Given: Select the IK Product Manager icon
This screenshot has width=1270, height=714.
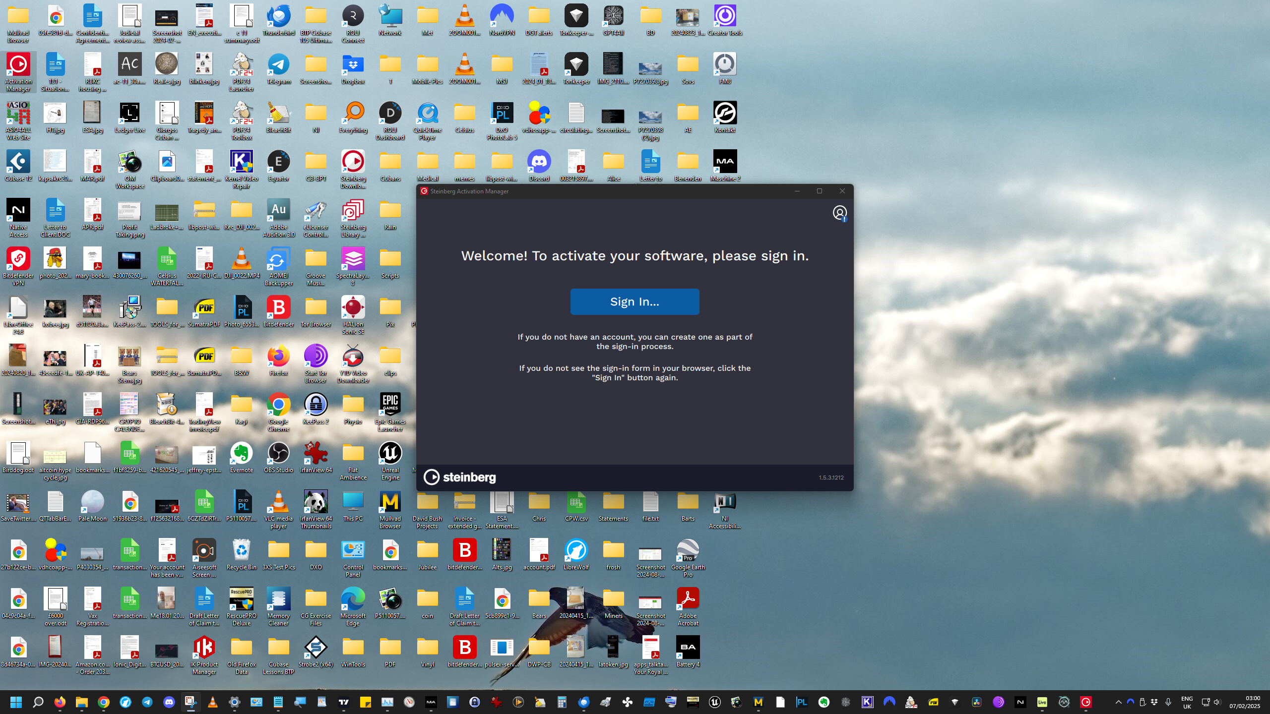Looking at the screenshot, I should [204, 655].
